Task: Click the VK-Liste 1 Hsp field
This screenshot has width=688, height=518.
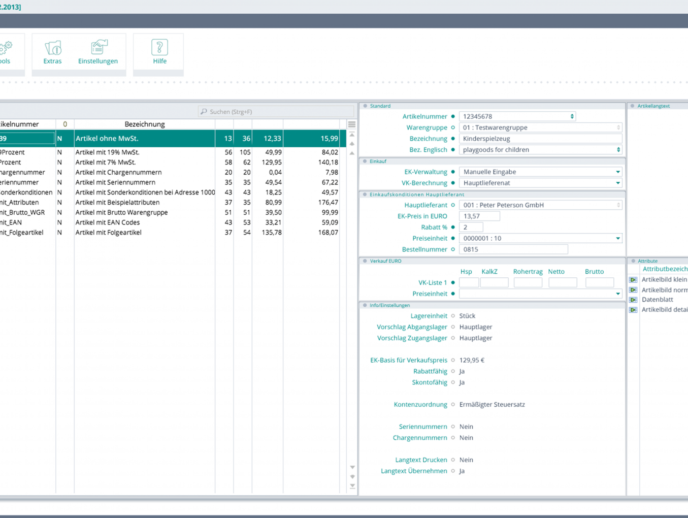Action: [469, 282]
